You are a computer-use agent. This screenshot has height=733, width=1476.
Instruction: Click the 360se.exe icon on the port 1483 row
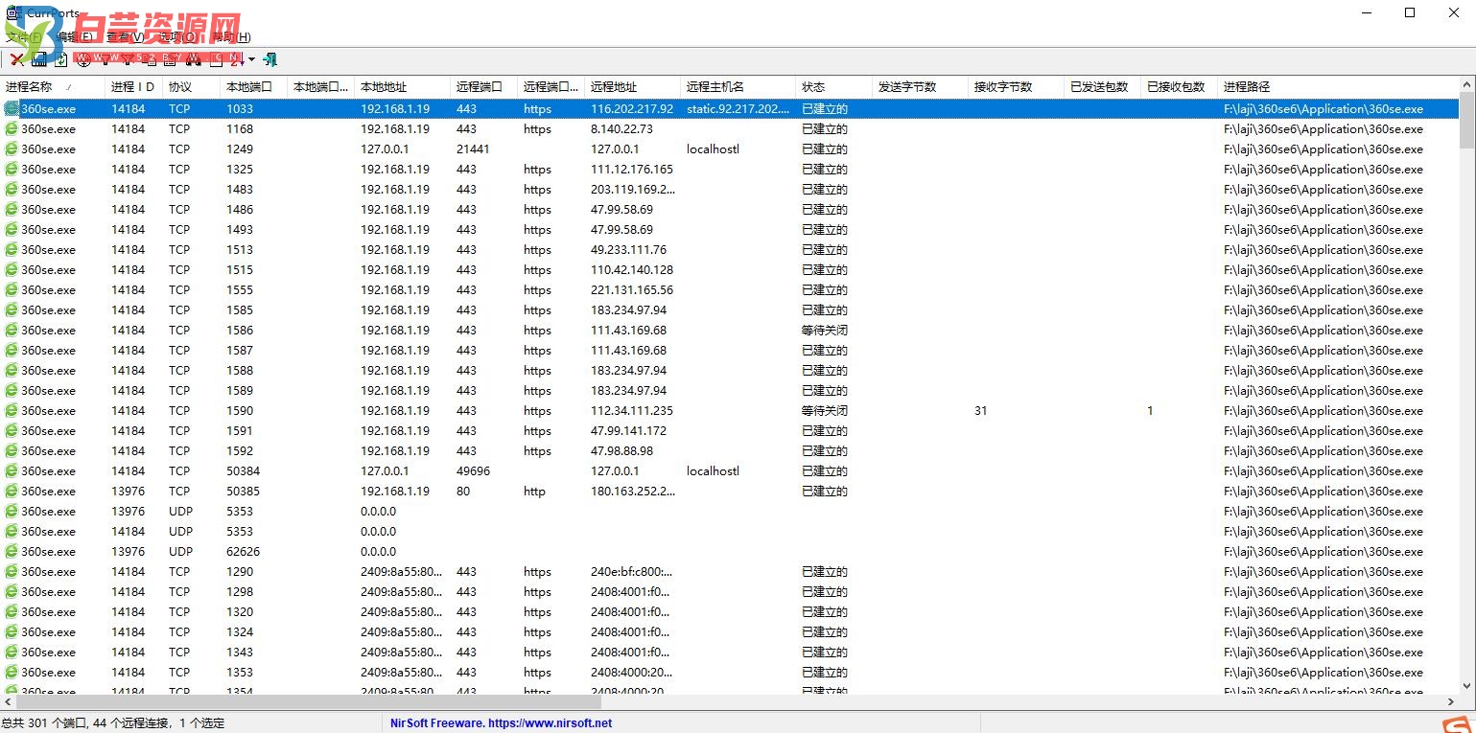12,189
